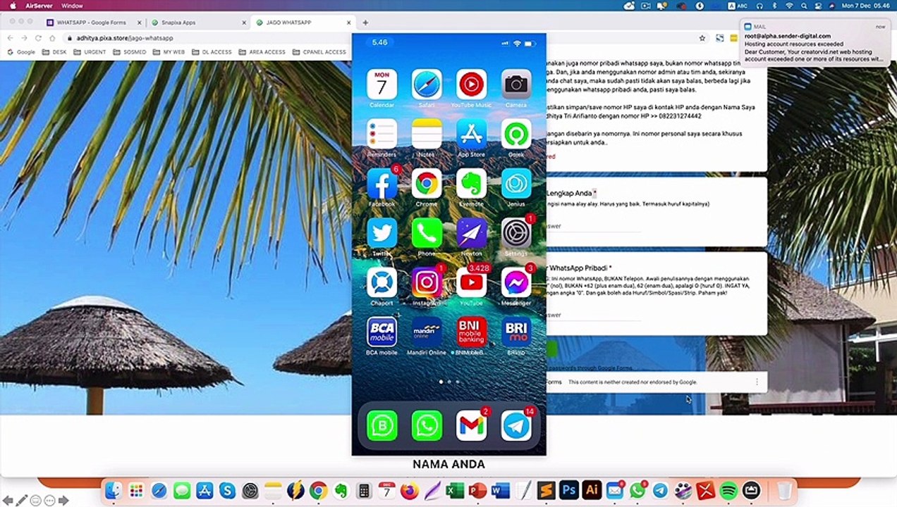Open the Jenius banking app
The width and height of the screenshot is (897, 507).
(516, 184)
